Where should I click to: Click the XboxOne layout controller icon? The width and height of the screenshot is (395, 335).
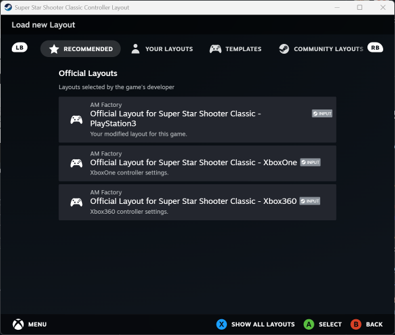tap(77, 163)
